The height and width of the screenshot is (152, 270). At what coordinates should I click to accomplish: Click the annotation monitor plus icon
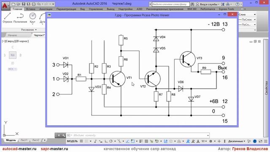pyautogui.click(x=219, y=141)
